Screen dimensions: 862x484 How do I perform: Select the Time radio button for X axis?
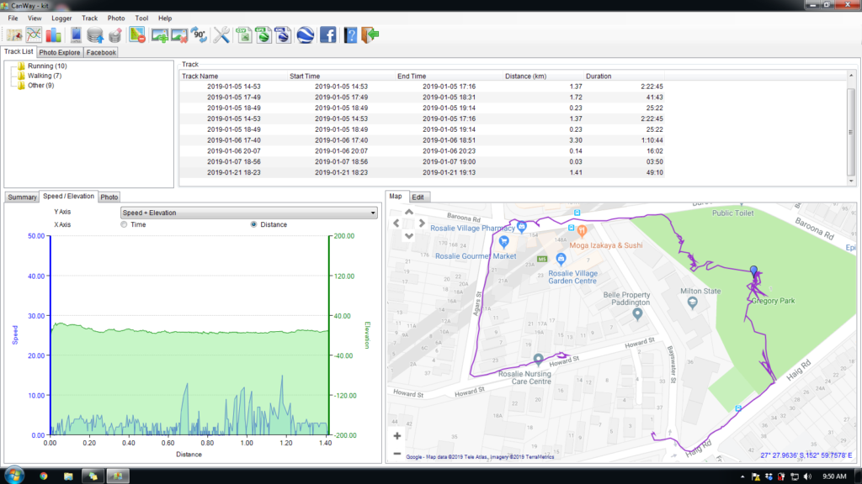(125, 224)
